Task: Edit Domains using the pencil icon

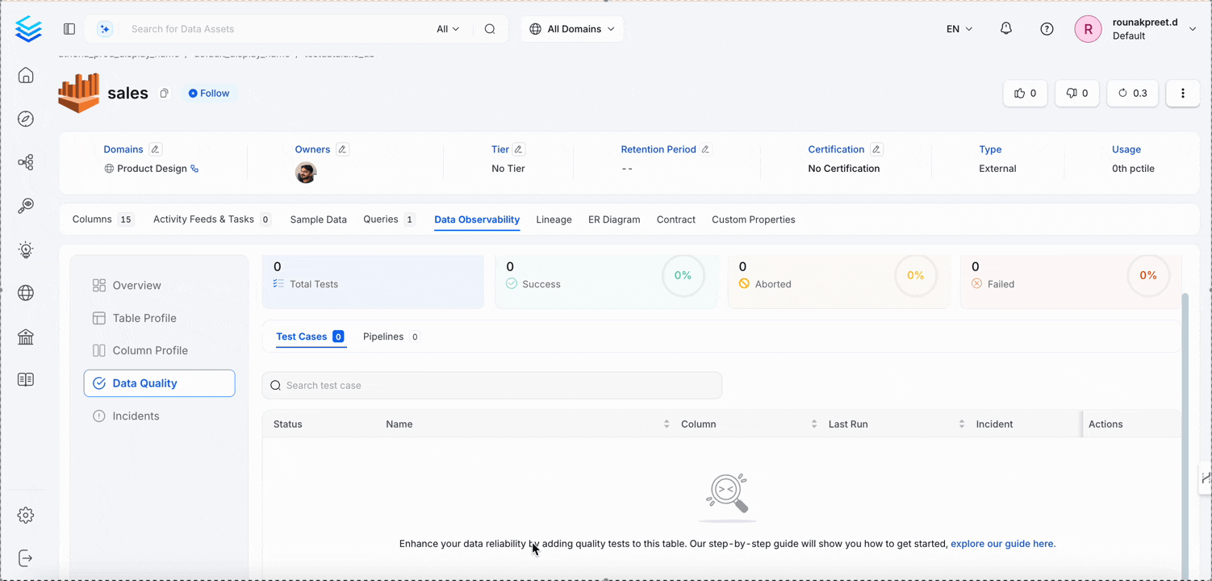Action: pos(156,149)
